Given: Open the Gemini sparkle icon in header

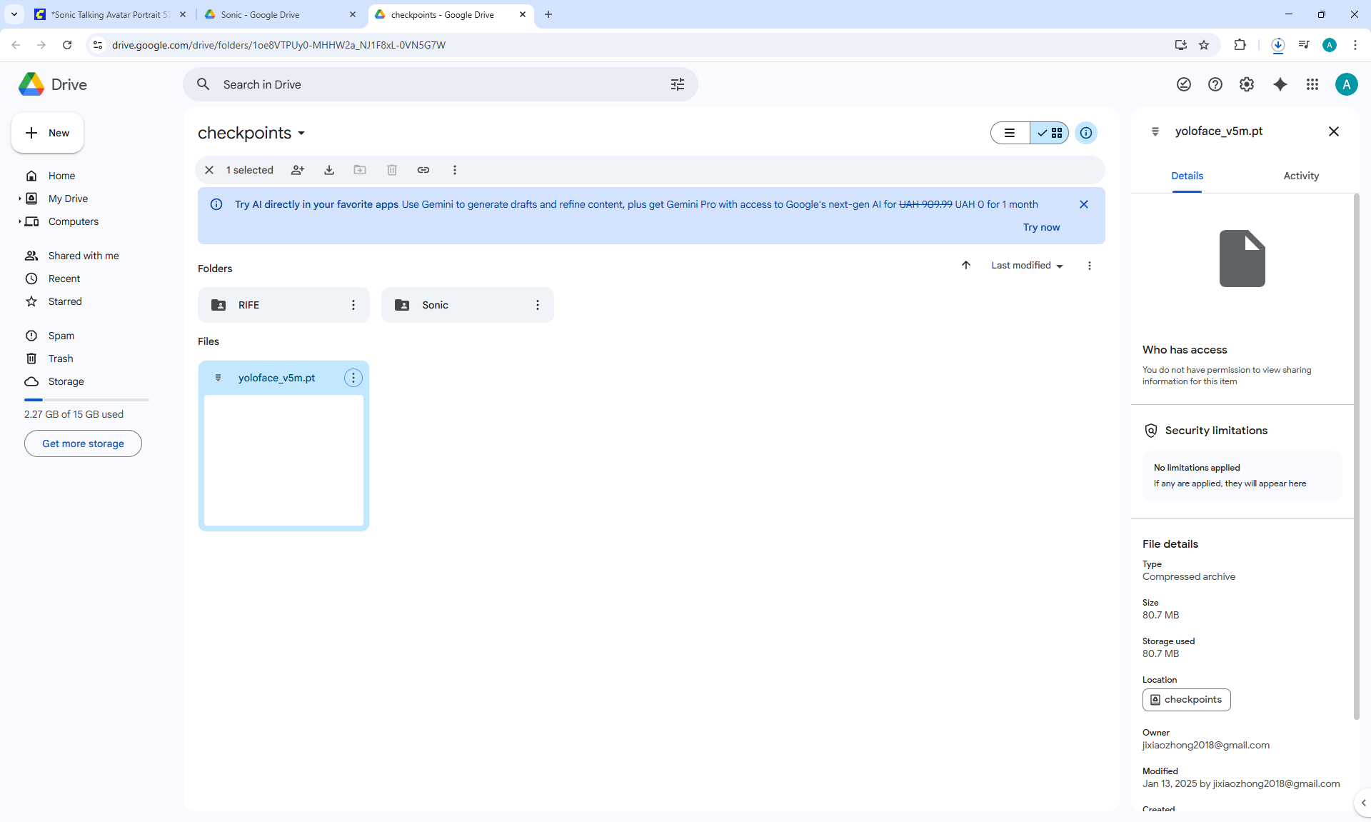Looking at the screenshot, I should pyautogui.click(x=1280, y=84).
